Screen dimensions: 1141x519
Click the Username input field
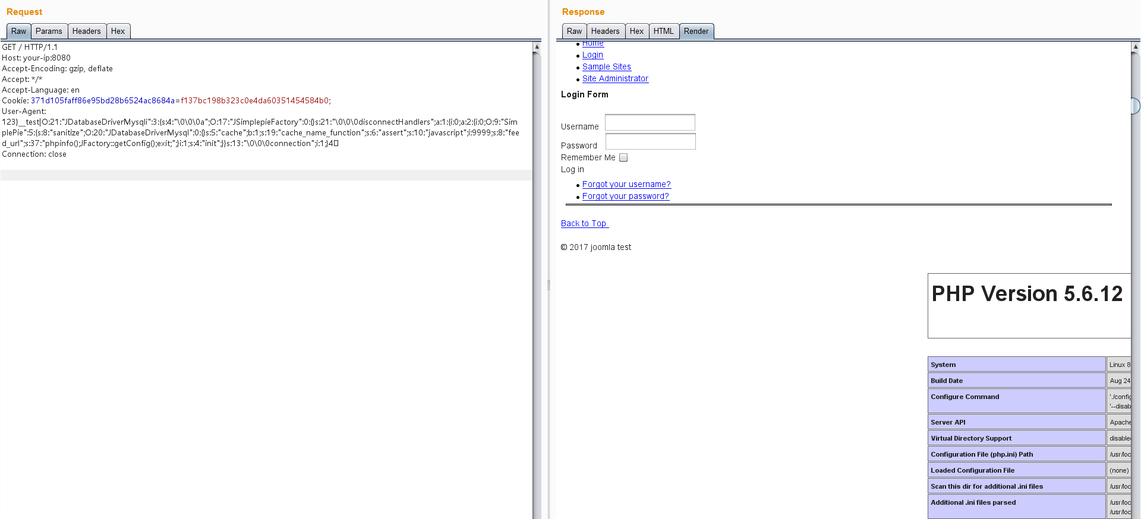pyautogui.click(x=650, y=123)
